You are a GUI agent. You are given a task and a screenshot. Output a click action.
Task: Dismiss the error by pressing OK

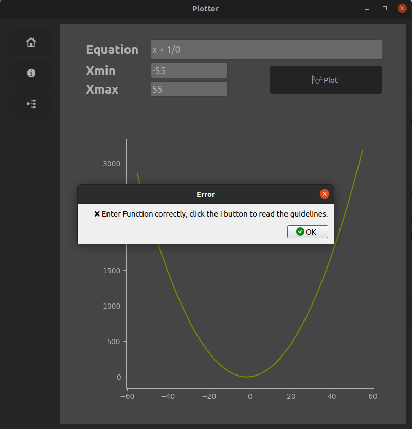click(x=307, y=231)
